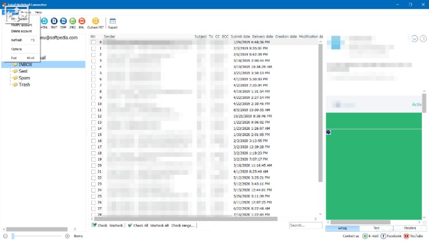Tick the checkbox for message 0
Screen dimensions: 429x241
click(94, 42)
